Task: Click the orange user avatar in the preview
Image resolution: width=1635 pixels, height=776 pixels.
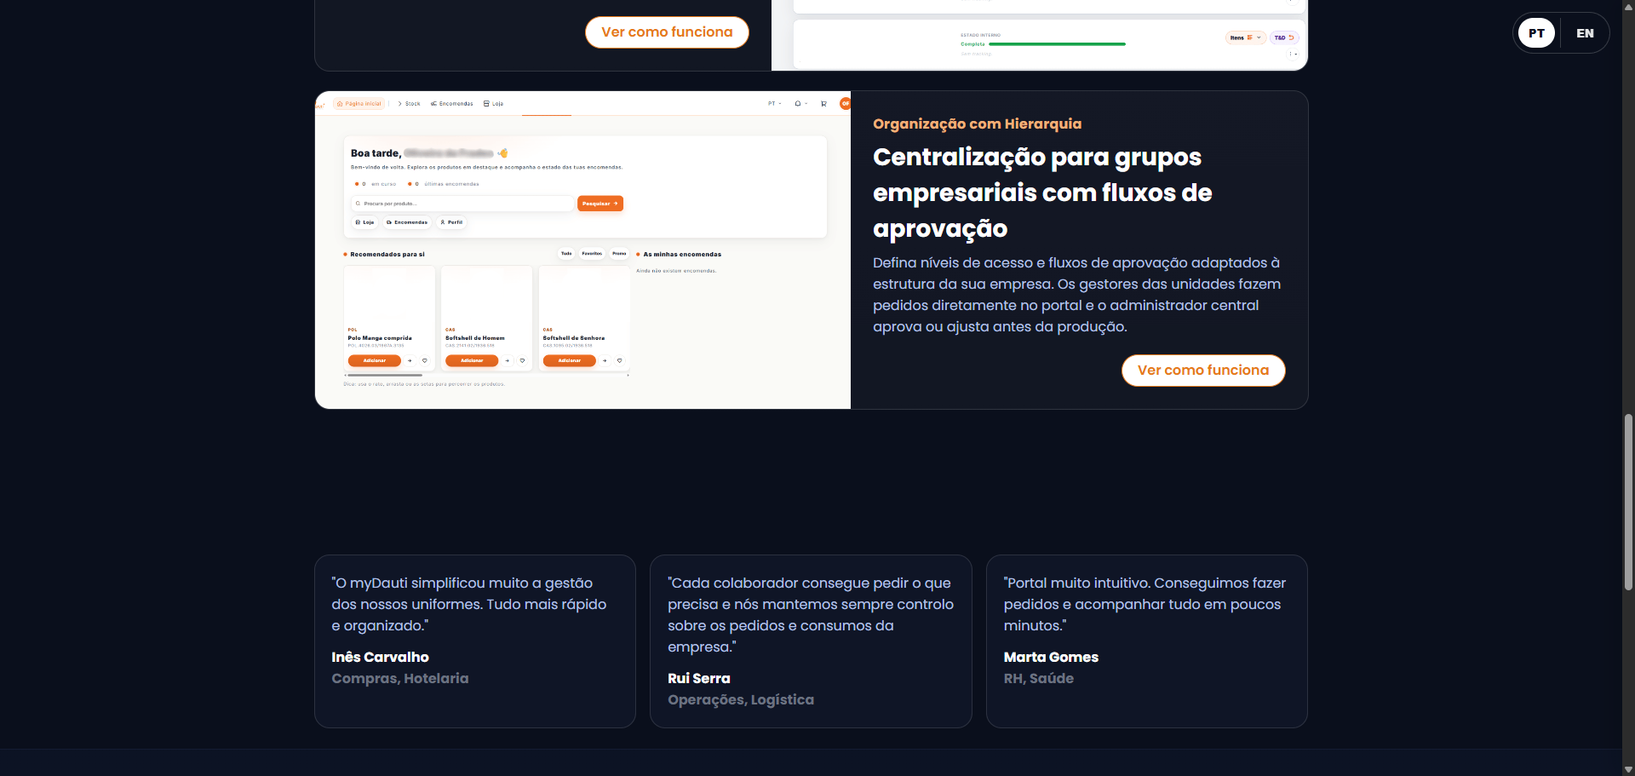Action: click(845, 103)
